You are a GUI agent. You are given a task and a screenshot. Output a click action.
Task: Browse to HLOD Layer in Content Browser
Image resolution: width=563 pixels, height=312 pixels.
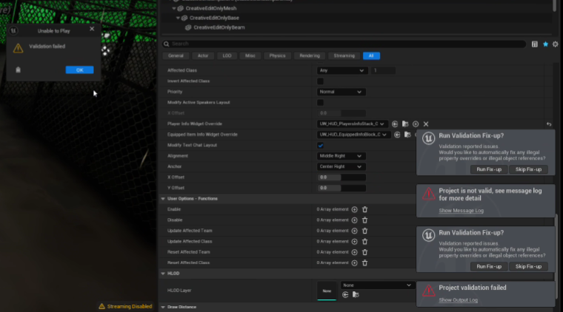pyautogui.click(x=356, y=295)
